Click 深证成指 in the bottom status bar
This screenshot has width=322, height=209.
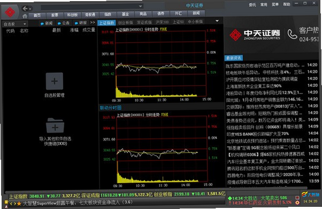(90, 195)
